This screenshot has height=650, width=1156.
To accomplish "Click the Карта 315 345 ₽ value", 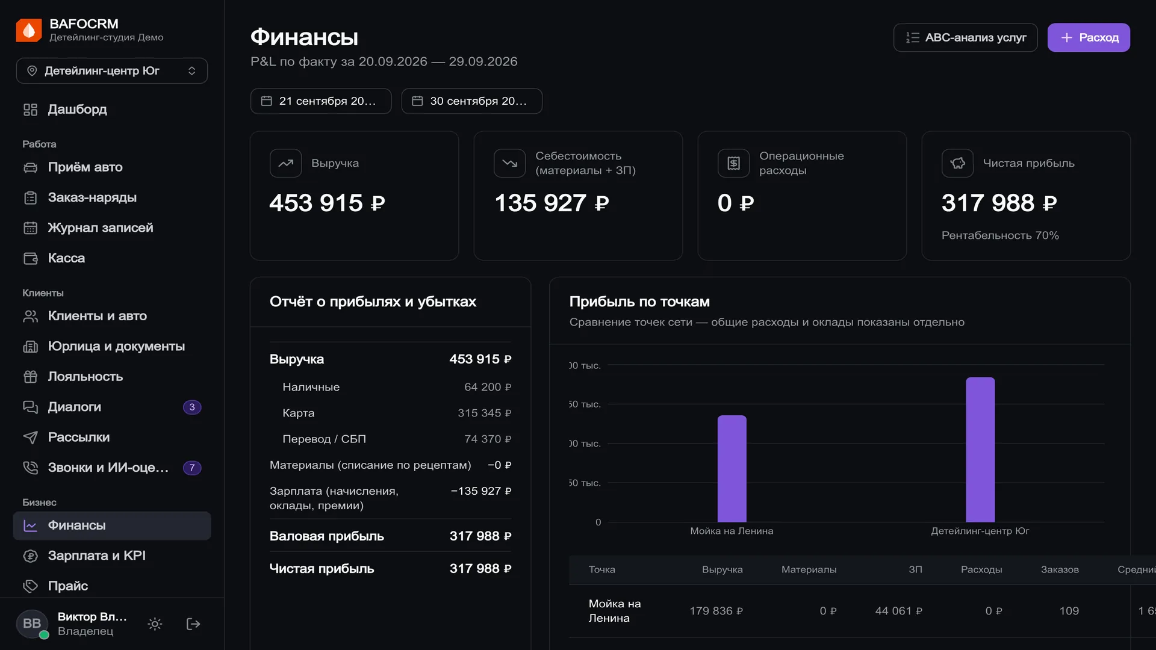I will (484, 413).
